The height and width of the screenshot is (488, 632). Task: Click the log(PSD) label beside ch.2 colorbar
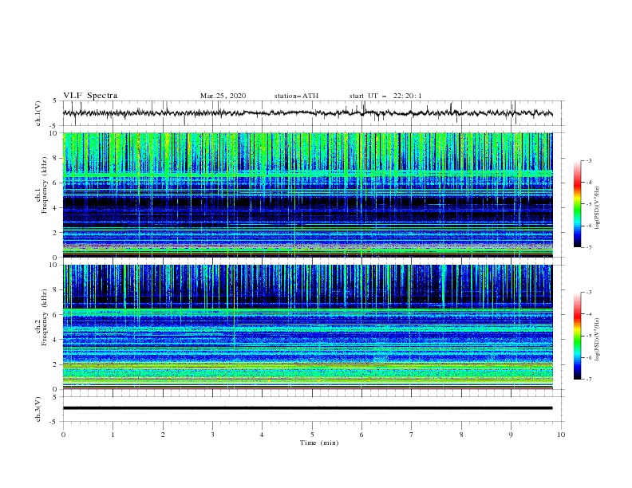[597, 339]
